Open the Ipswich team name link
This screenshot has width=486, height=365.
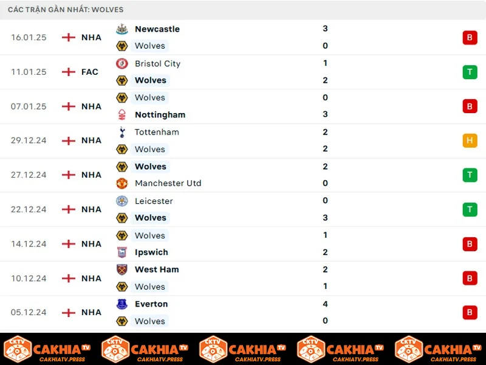click(151, 252)
